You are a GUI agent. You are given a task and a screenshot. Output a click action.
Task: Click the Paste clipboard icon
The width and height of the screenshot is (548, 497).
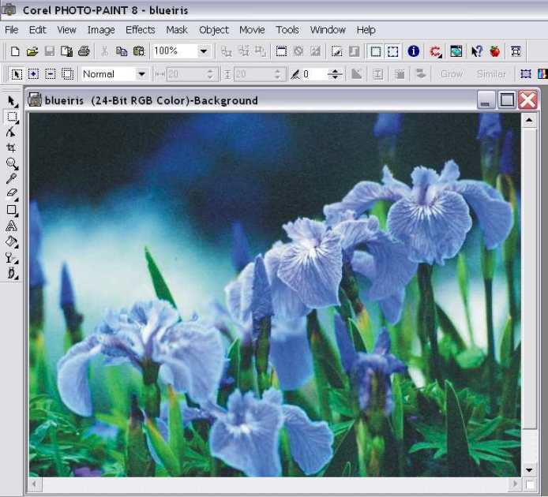point(139,51)
